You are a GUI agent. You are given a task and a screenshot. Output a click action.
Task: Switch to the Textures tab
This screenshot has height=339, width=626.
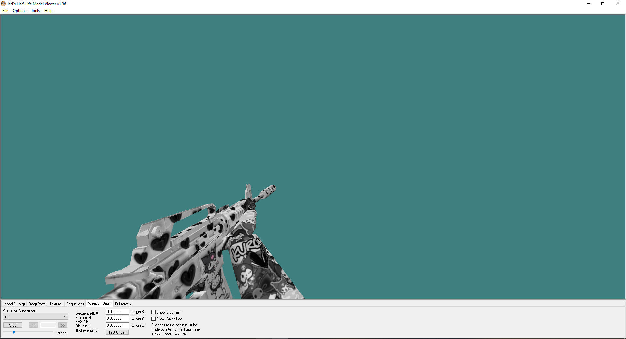(56, 304)
